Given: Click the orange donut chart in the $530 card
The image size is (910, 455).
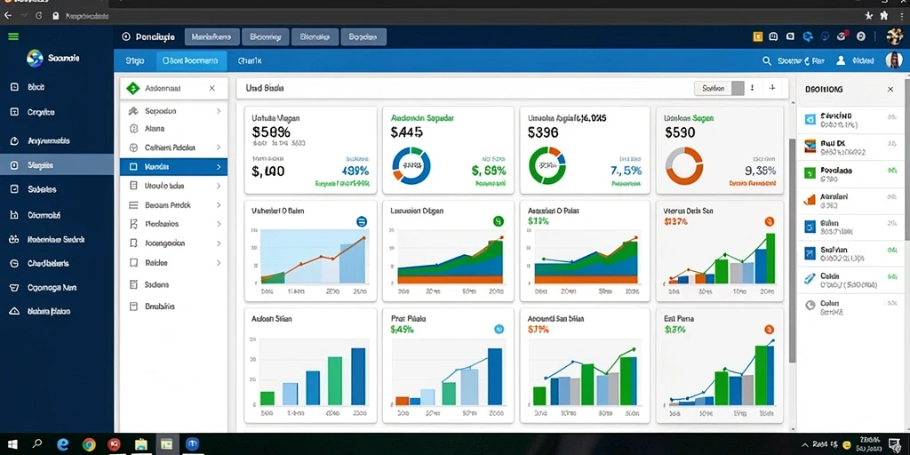Looking at the screenshot, I should [683, 165].
